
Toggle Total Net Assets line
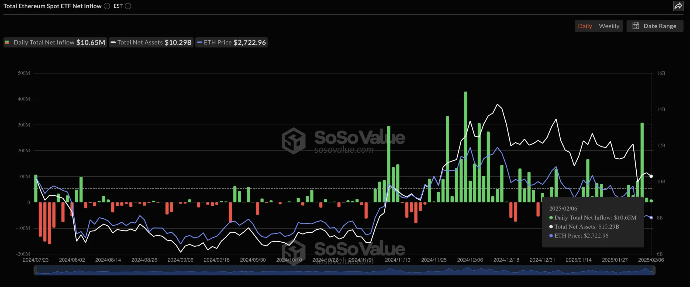point(151,42)
